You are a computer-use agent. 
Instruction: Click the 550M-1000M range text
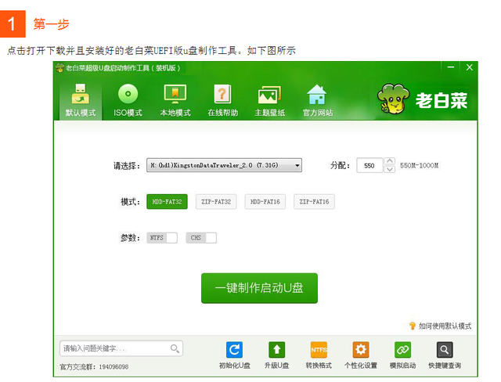[420, 165]
